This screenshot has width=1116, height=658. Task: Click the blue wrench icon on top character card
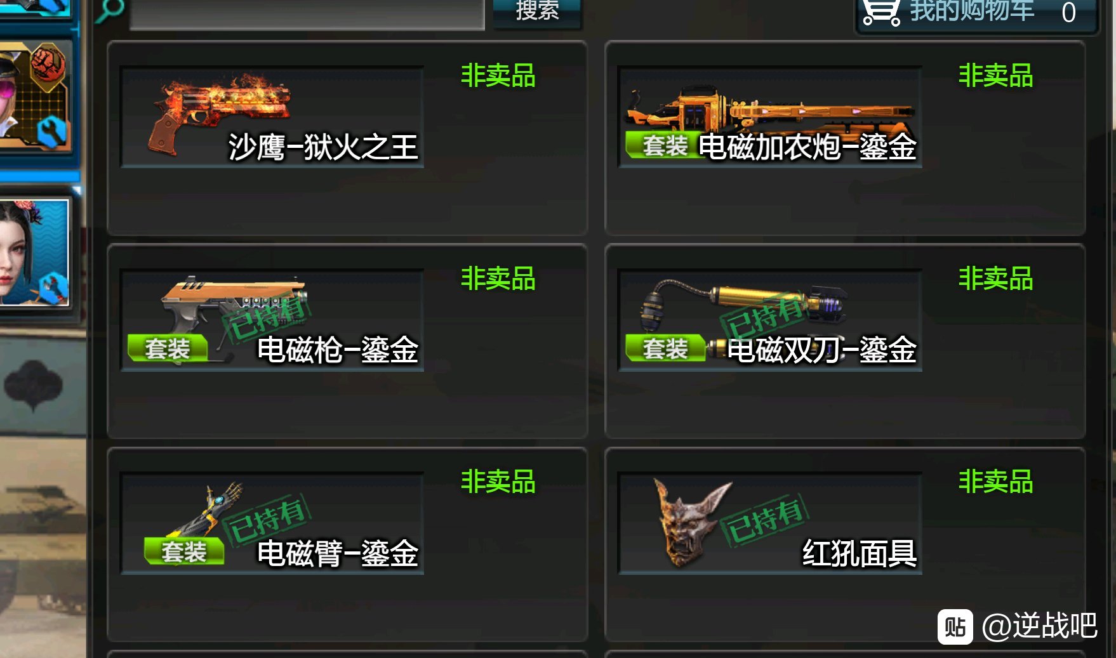pyautogui.click(x=51, y=132)
